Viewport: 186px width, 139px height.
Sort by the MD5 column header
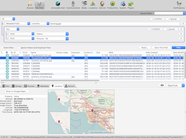coord(126,53)
